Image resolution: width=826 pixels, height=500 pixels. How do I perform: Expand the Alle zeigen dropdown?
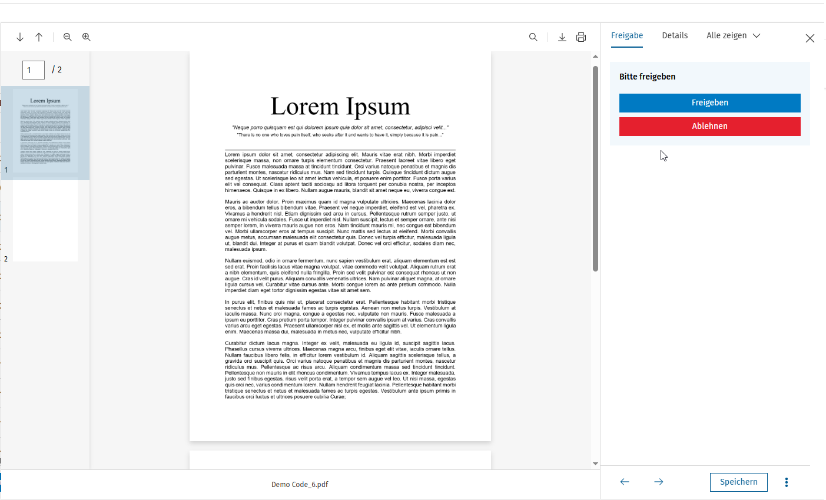coord(734,35)
